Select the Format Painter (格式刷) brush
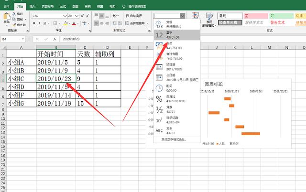The image size is (306, 192). pyautogui.click(x=14, y=25)
